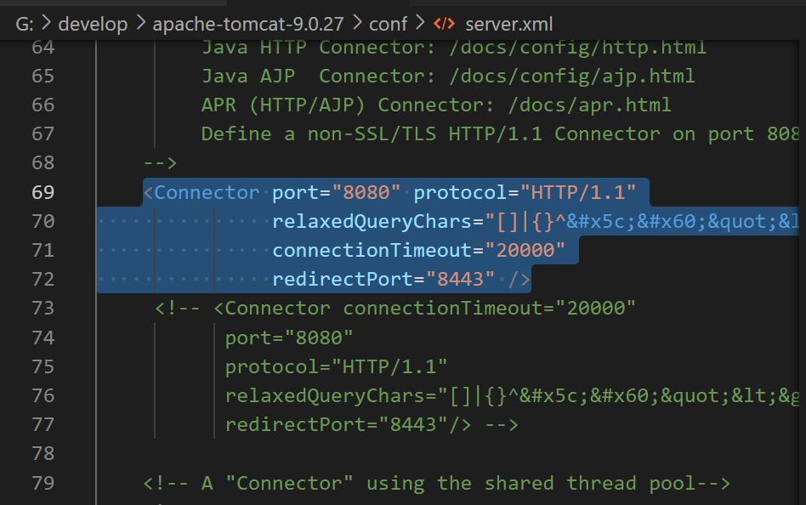Screen dimensions: 806x505
Task: Click the value "20000" on line 71
Action: [525, 251]
